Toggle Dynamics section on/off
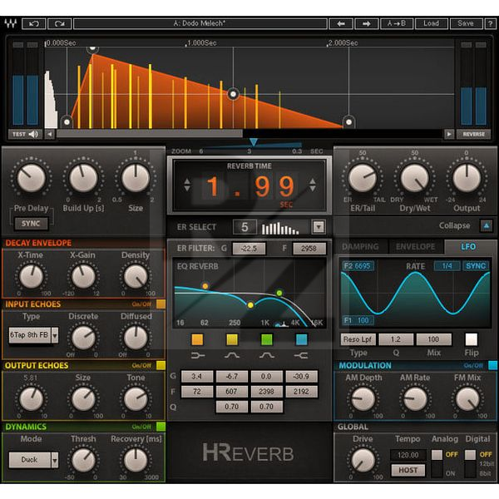Image resolution: width=499 pixels, height=499 pixels. [161, 427]
